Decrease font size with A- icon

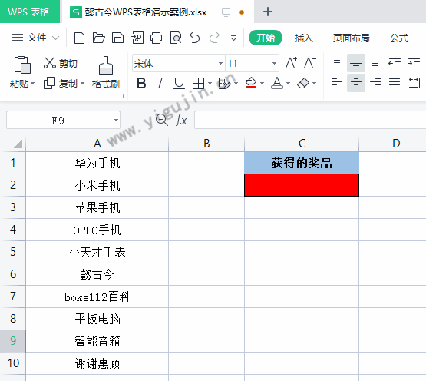[310, 63]
